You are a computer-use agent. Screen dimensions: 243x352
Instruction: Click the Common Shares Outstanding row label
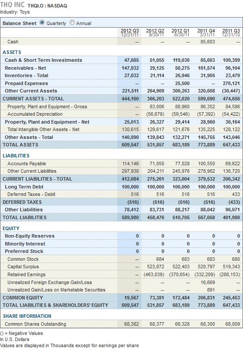point(35,324)
